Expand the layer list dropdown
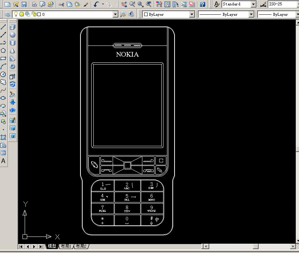Image resolution: width=299 pixels, height=253 pixels. tap(115, 14)
